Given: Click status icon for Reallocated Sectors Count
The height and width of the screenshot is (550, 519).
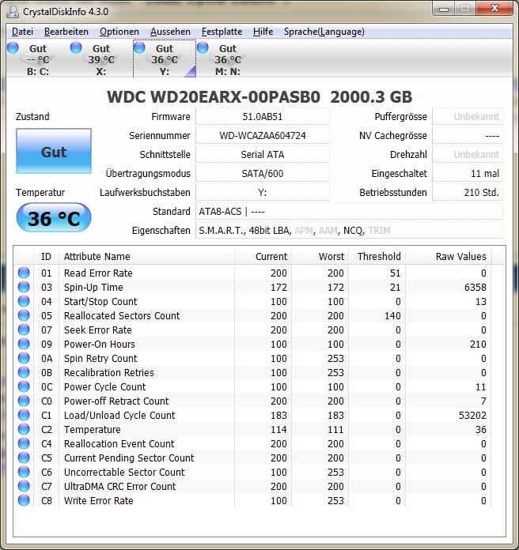Looking at the screenshot, I should point(24,315).
